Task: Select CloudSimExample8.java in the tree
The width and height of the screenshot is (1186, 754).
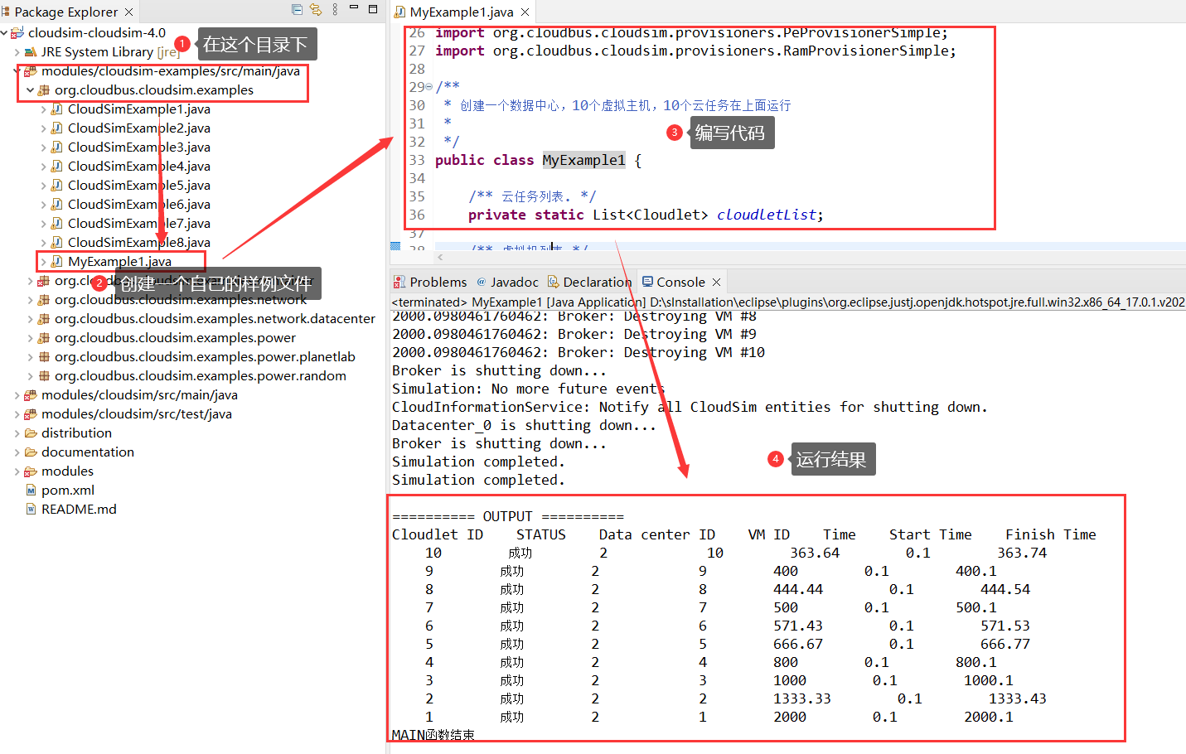Action: 138,243
